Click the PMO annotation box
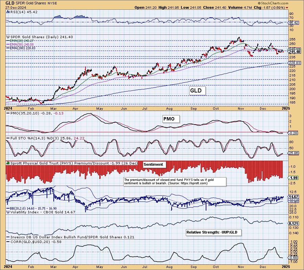This screenshot has width=304, height=270. tap(171, 119)
